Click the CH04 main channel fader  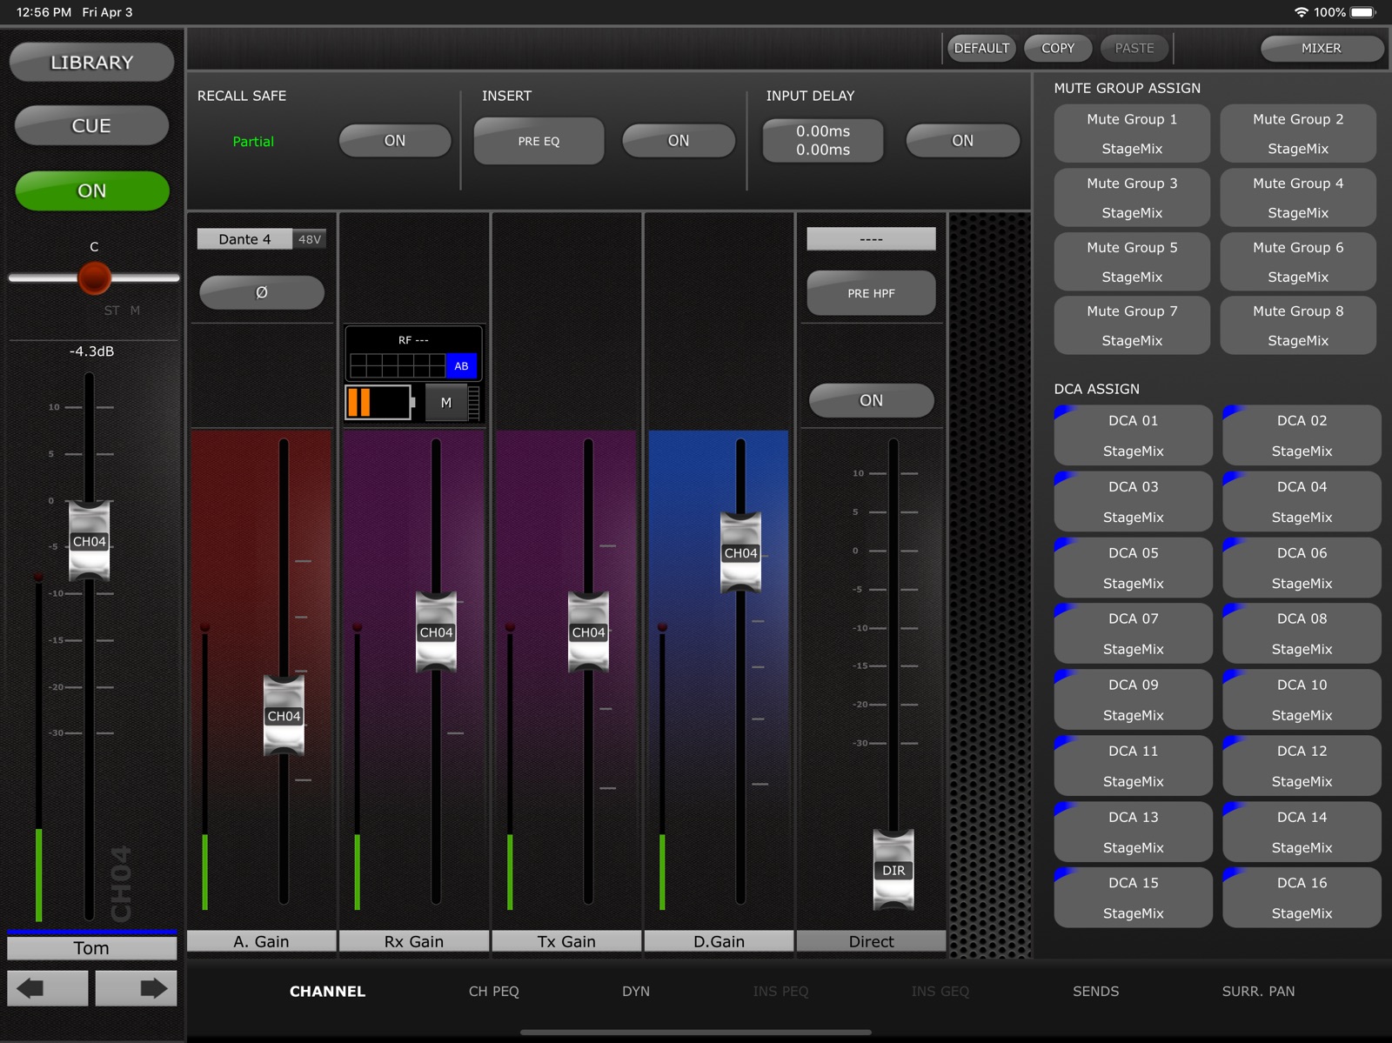[90, 541]
